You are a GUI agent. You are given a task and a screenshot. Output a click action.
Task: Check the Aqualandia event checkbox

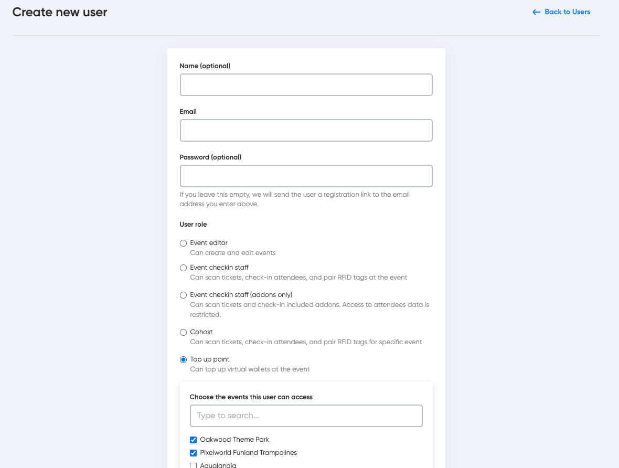click(x=193, y=465)
